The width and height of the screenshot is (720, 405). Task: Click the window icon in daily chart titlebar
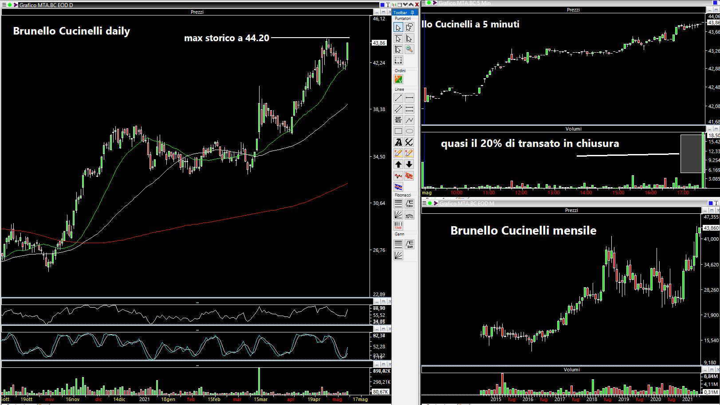pos(399,5)
